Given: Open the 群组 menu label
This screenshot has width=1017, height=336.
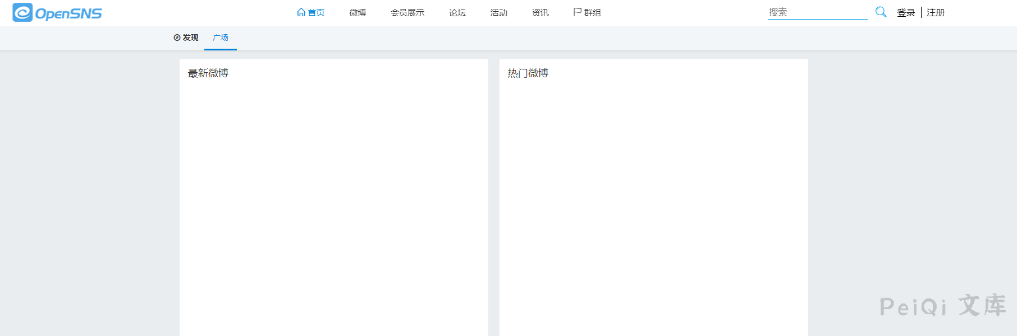Looking at the screenshot, I should pyautogui.click(x=593, y=13).
